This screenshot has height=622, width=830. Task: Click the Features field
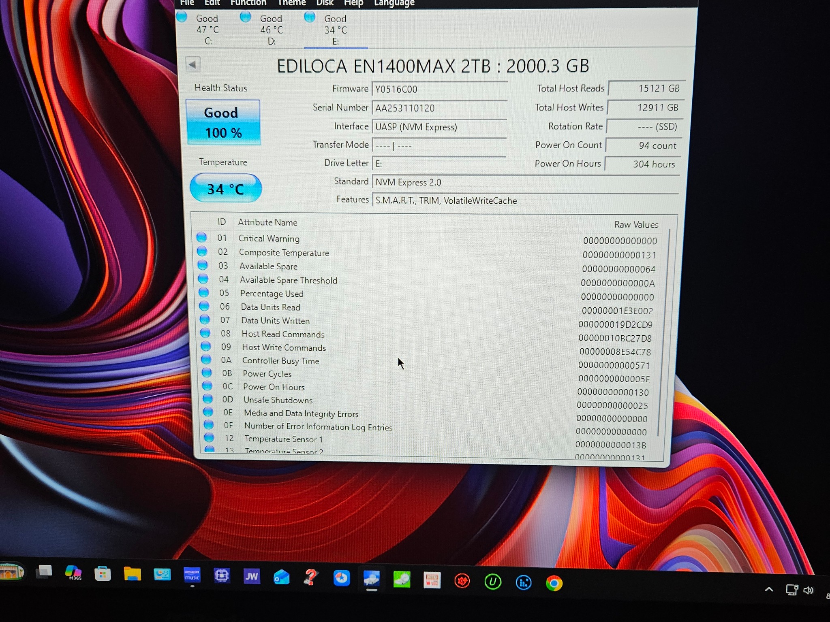coord(525,201)
